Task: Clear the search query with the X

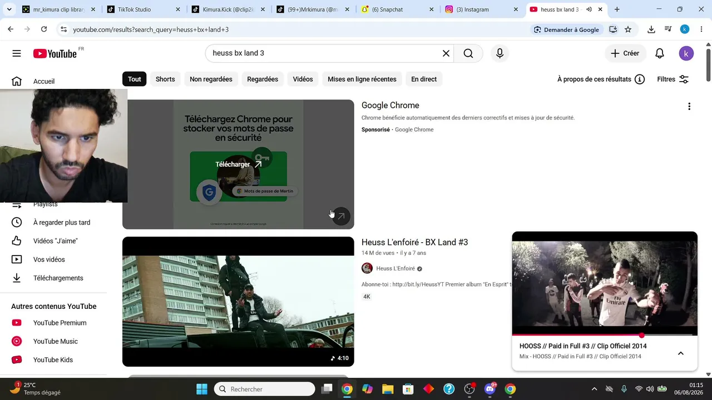Action: pyautogui.click(x=446, y=53)
